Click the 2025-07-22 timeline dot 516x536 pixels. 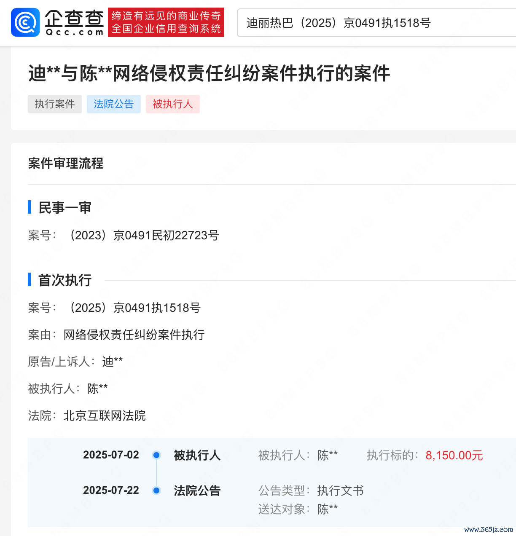[156, 490]
